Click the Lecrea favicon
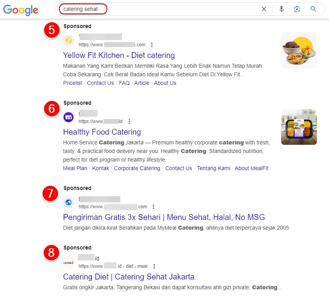The width and height of the screenshot is (329, 297). click(69, 262)
